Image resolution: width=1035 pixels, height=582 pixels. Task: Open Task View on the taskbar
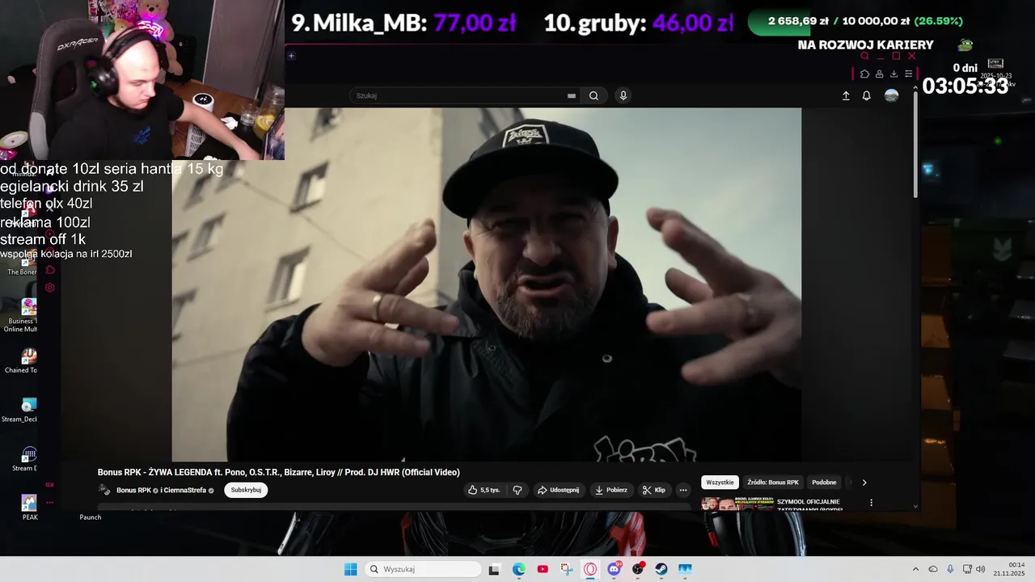point(494,569)
